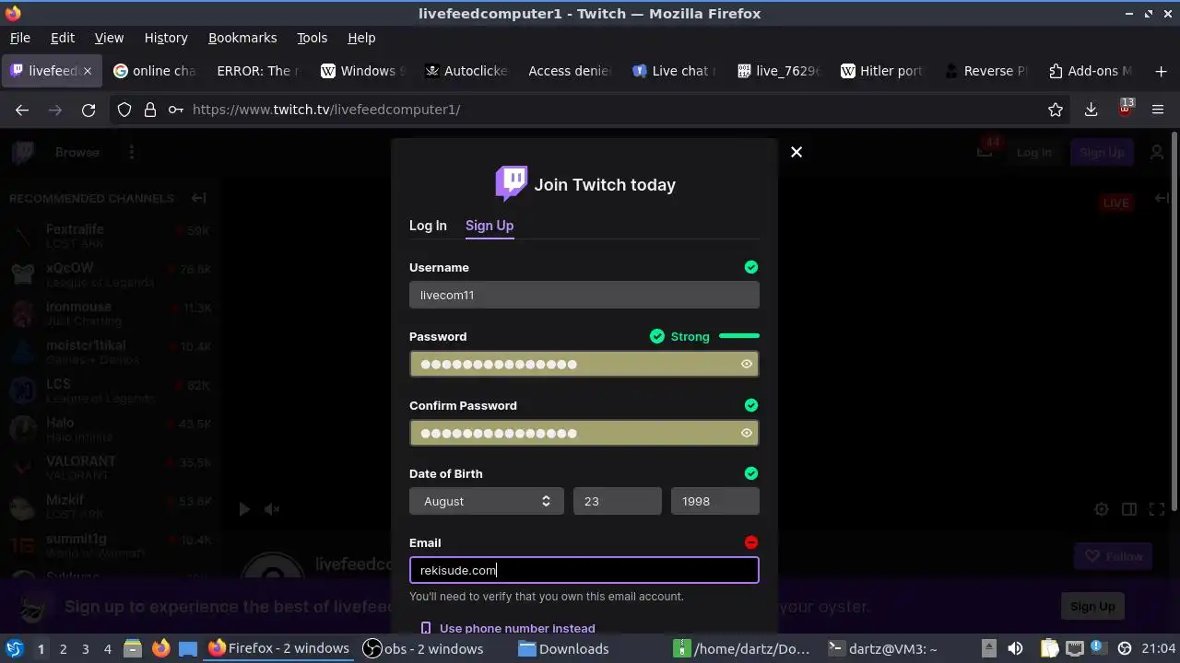Switch to the Autoclicker tab

[x=466, y=71]
